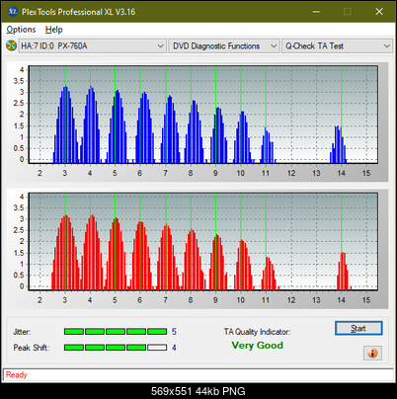
Task: Open the Options menu
Action: [x=21, y=30]
